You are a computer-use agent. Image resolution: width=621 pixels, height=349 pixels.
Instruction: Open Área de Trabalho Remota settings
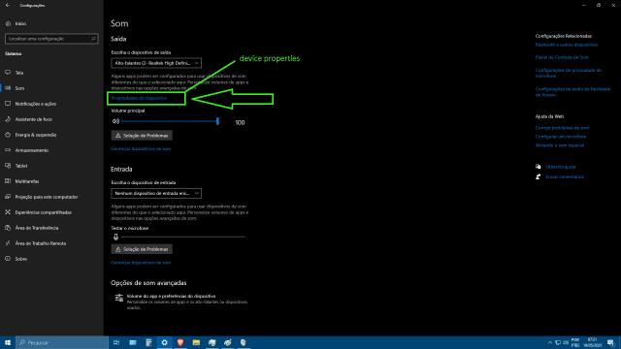pyautogui.click(x=41, y=243)
